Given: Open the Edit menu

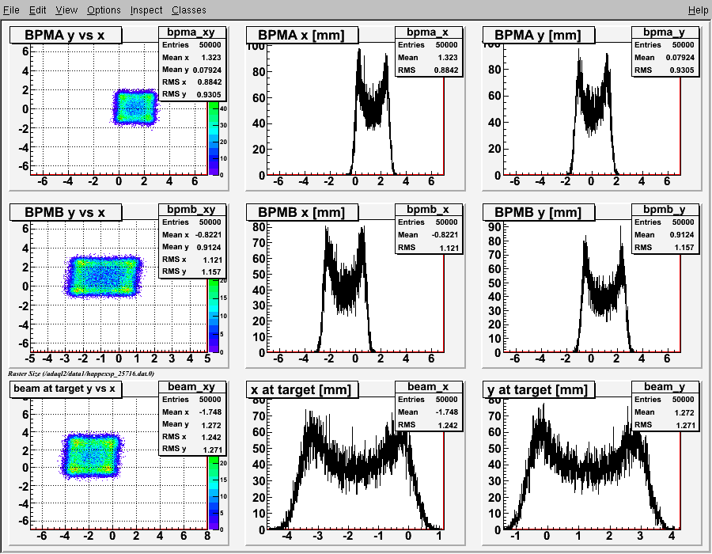Looking at the screenshot, I should (x=38, y=9).
